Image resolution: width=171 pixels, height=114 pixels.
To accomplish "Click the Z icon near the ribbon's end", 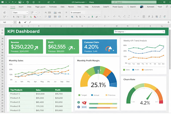I will 160,17.
